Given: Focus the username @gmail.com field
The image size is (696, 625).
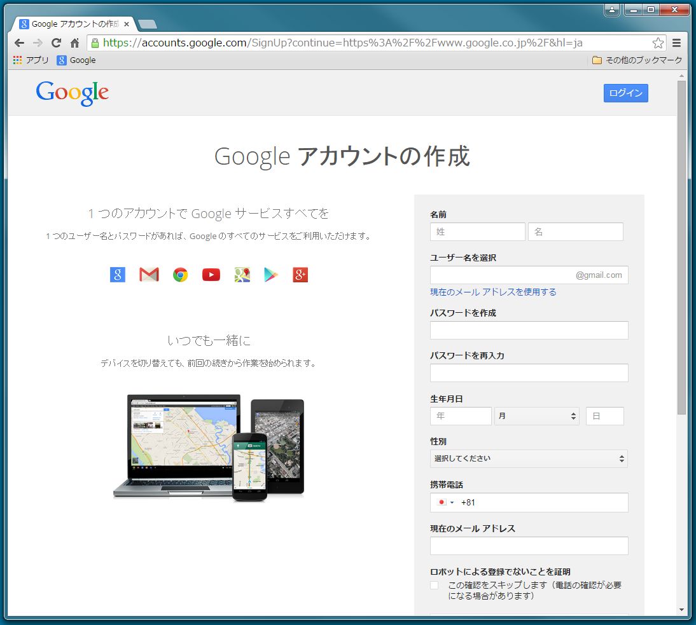Looking at the screenshot, I should (x=529, y=275).
